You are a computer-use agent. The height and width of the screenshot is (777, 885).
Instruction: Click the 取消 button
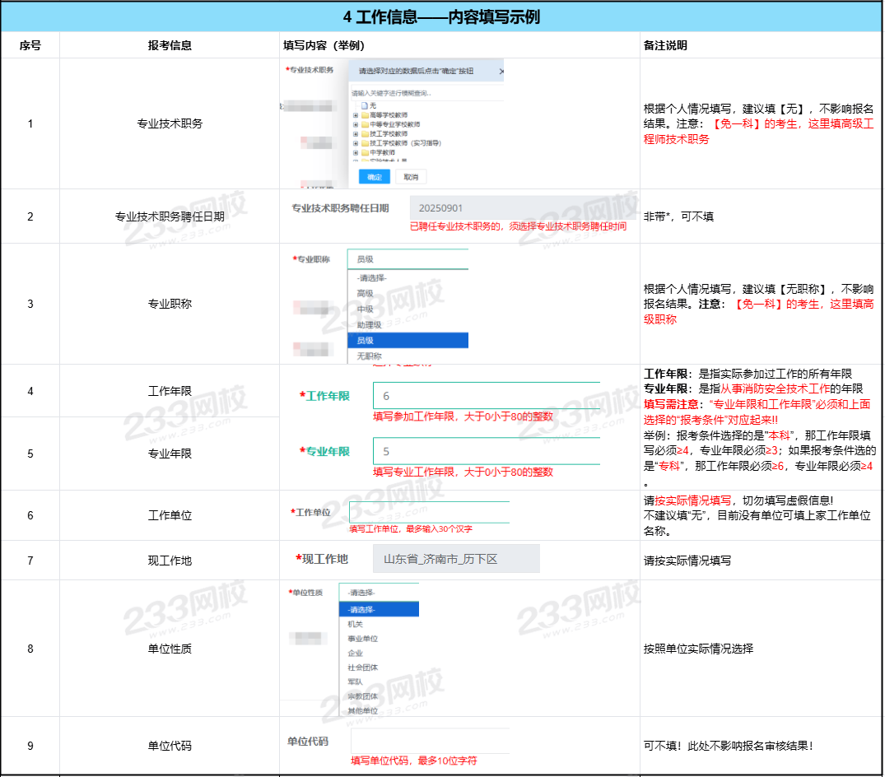(411, 177)
